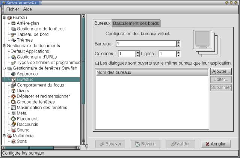Open the Aide menu

[27, 9]
